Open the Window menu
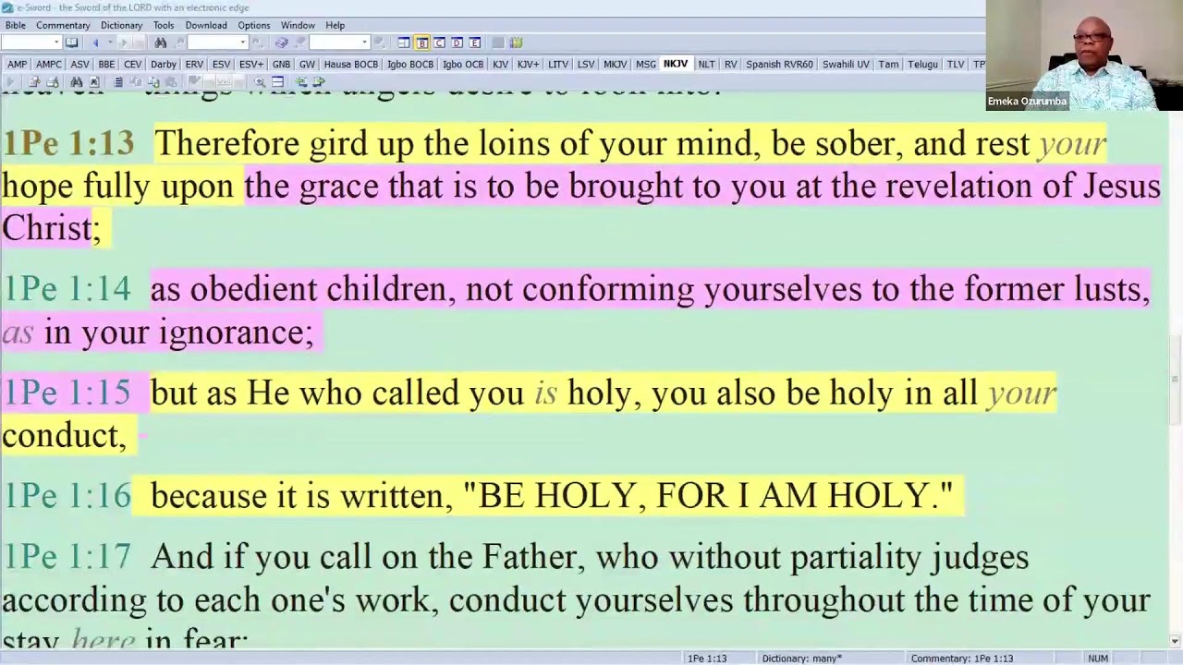1183x665 pixels. [x=298, y=25]
